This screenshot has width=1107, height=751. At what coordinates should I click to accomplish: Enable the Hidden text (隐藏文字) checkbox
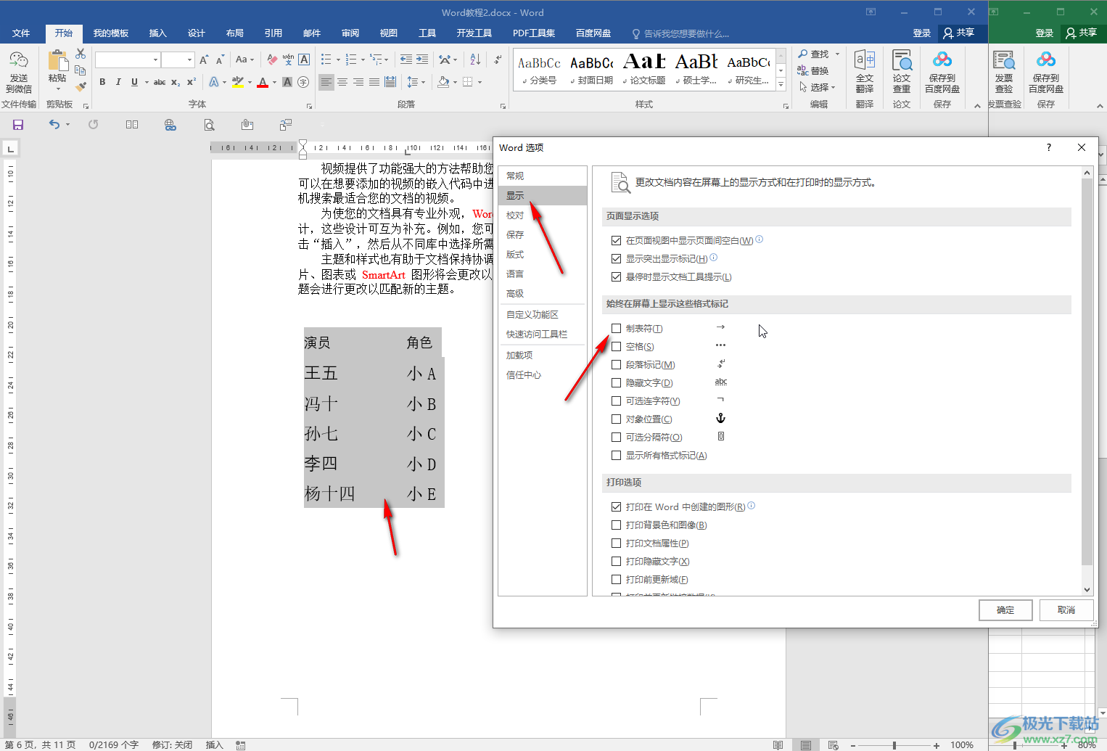click(616, 382)
